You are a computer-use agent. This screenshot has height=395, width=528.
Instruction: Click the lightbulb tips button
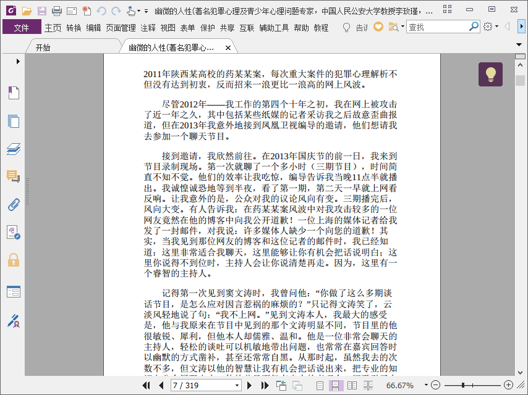tap(490, 74)
